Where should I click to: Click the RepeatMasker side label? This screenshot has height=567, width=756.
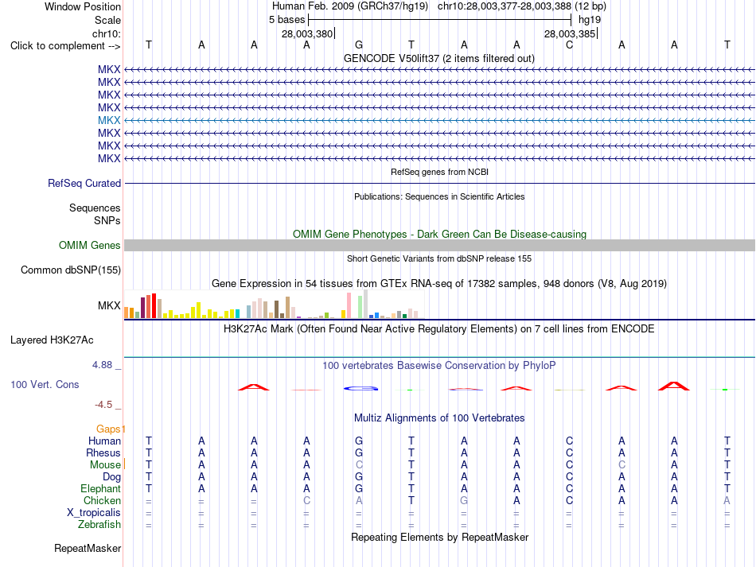(x=88, y=548)
